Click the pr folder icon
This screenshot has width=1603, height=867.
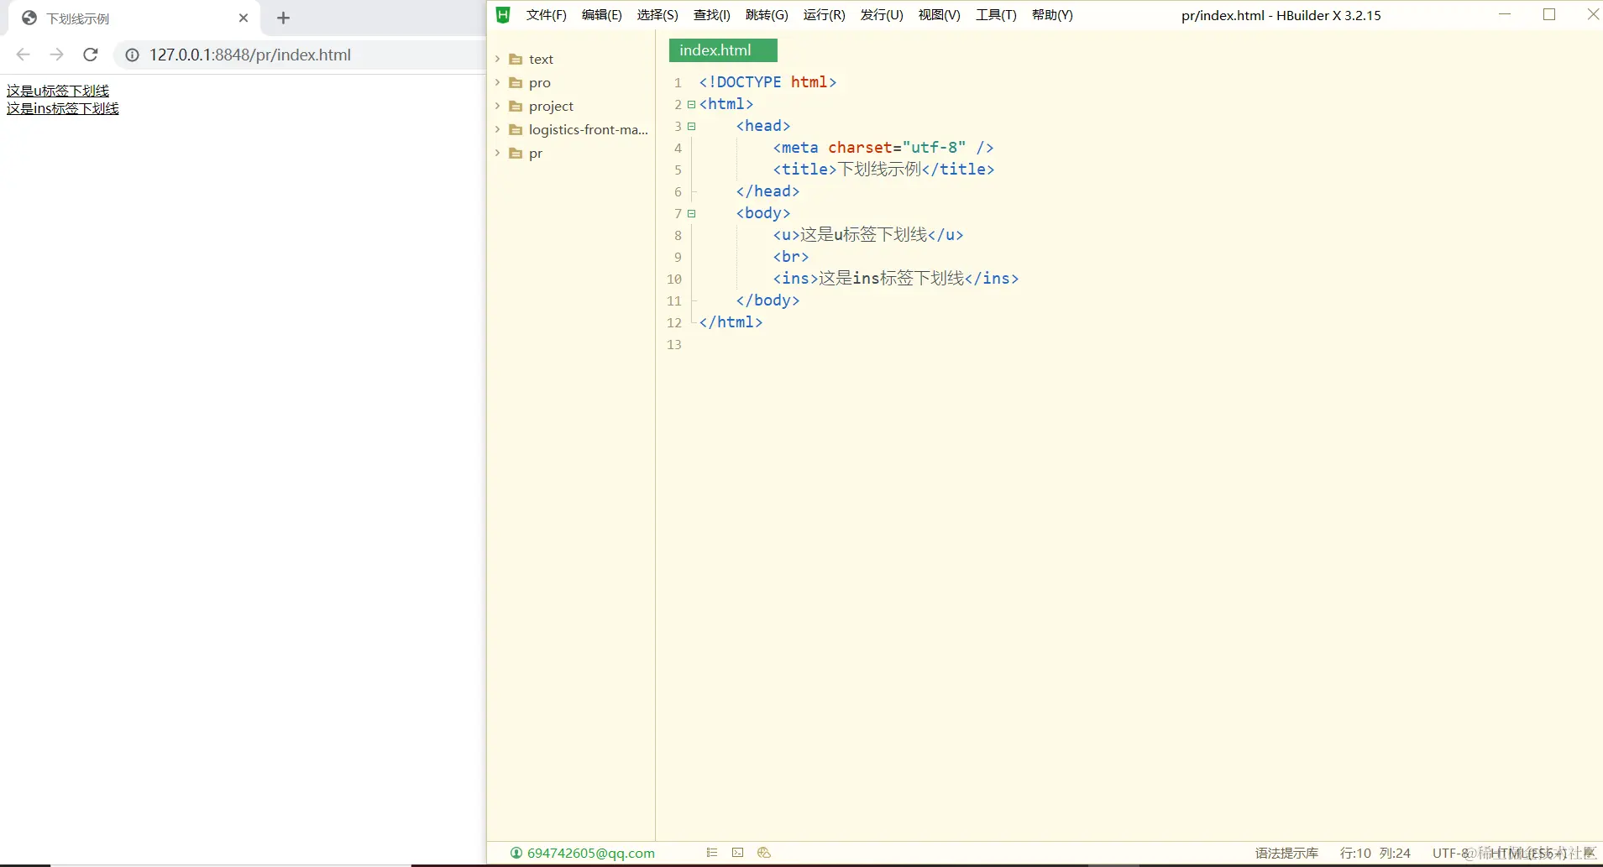[x=516, y=154]
